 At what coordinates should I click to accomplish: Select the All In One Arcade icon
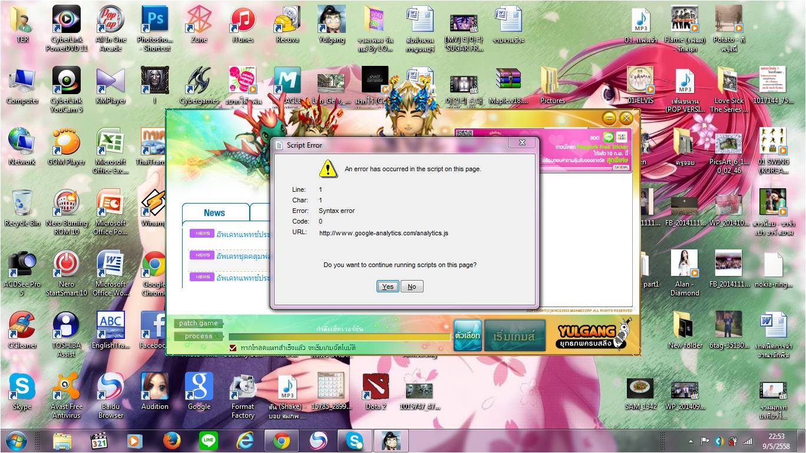coord(111,28)
